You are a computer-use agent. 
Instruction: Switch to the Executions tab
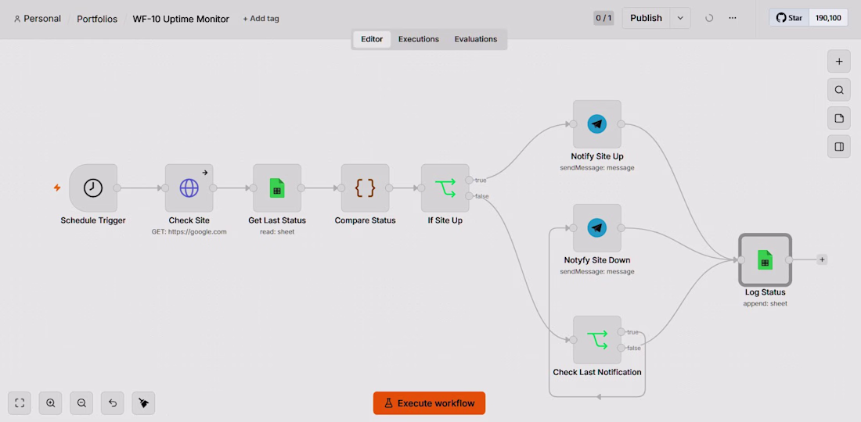tap(419, 39)
